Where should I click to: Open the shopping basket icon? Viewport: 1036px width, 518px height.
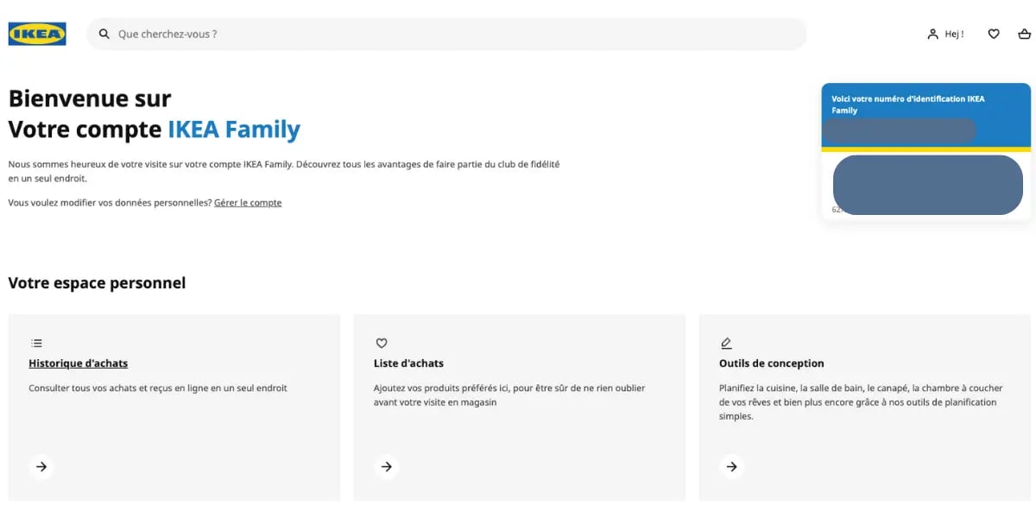pos(1024,35)
